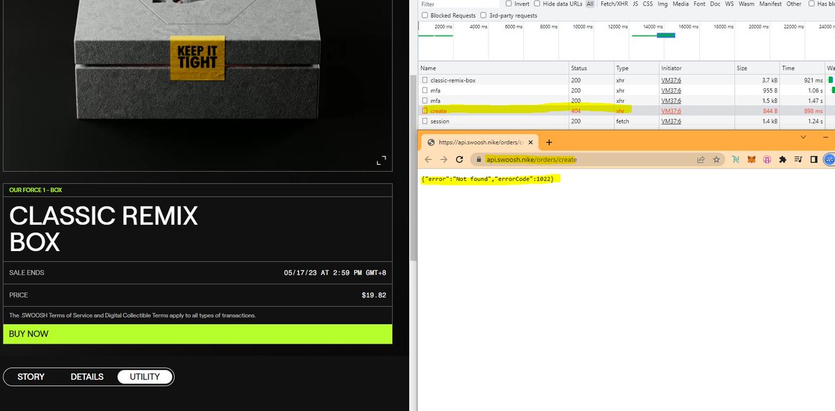Filter network requests by Other

(x=794, y=4)
